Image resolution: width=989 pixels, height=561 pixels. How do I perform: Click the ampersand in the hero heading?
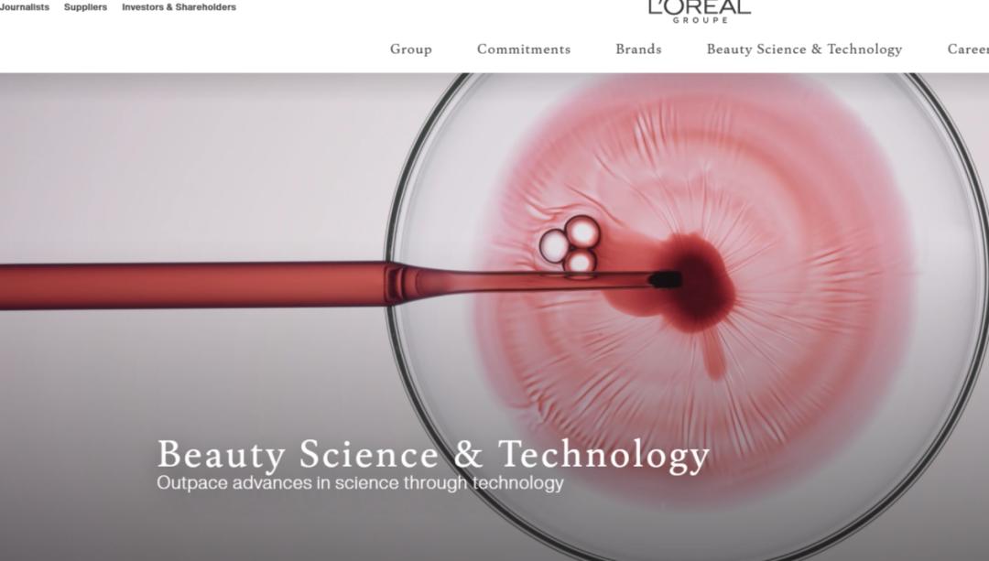[468, 453]
